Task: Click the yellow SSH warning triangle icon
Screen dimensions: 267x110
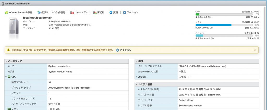Action: click(x=8, y=50)
